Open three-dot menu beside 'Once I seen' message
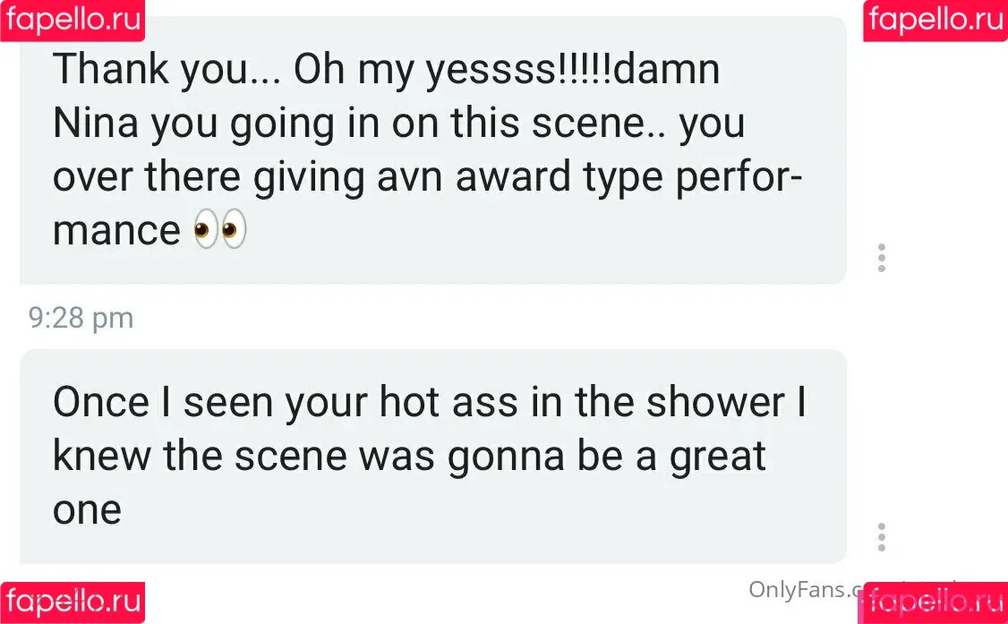Image resolution: width=1008 pixels, height=624 pixels. pos(882,537)
